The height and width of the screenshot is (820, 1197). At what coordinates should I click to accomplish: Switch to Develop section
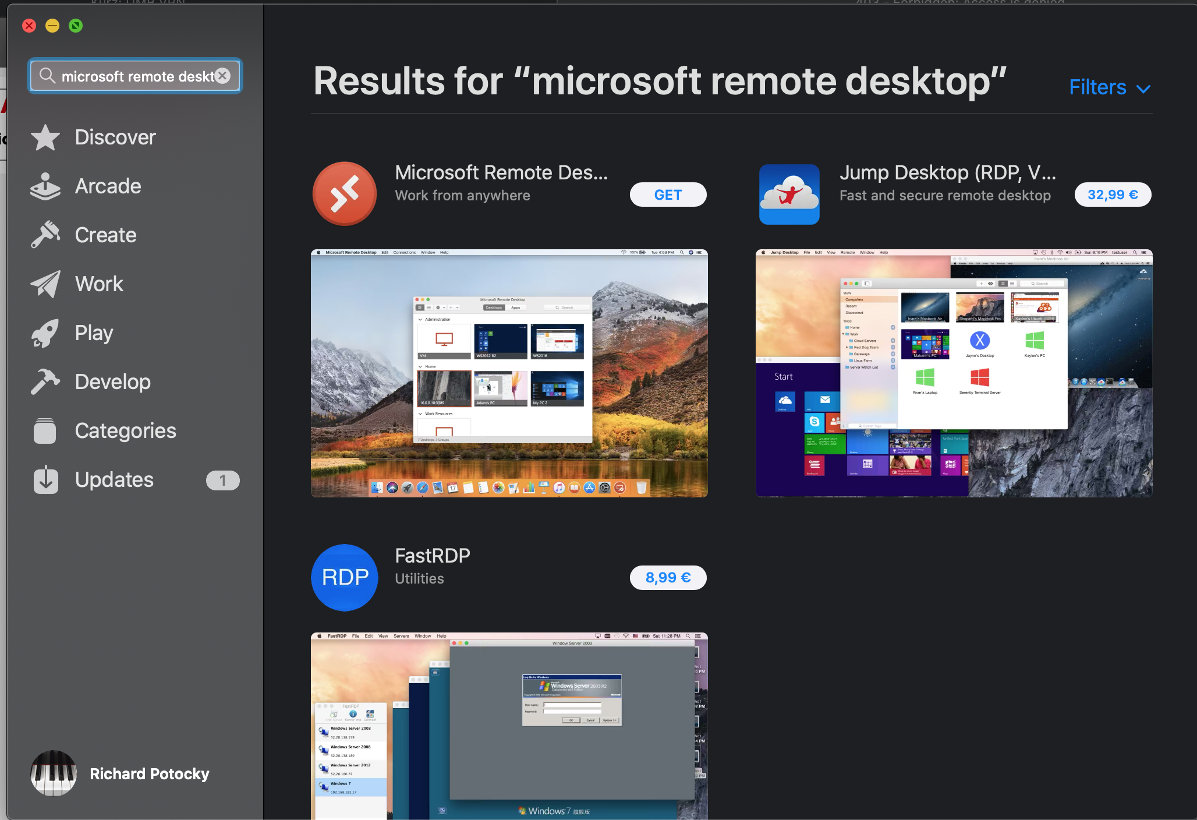[113, 382]
